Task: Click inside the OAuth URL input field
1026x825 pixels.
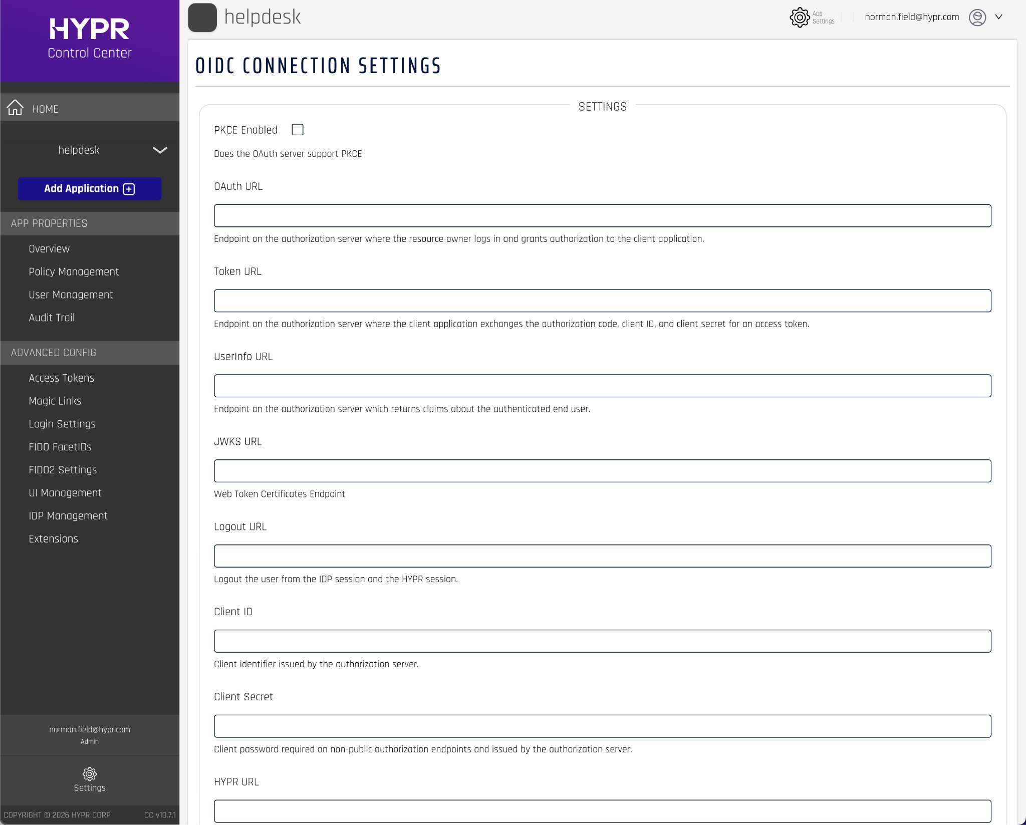Action: 601,215
